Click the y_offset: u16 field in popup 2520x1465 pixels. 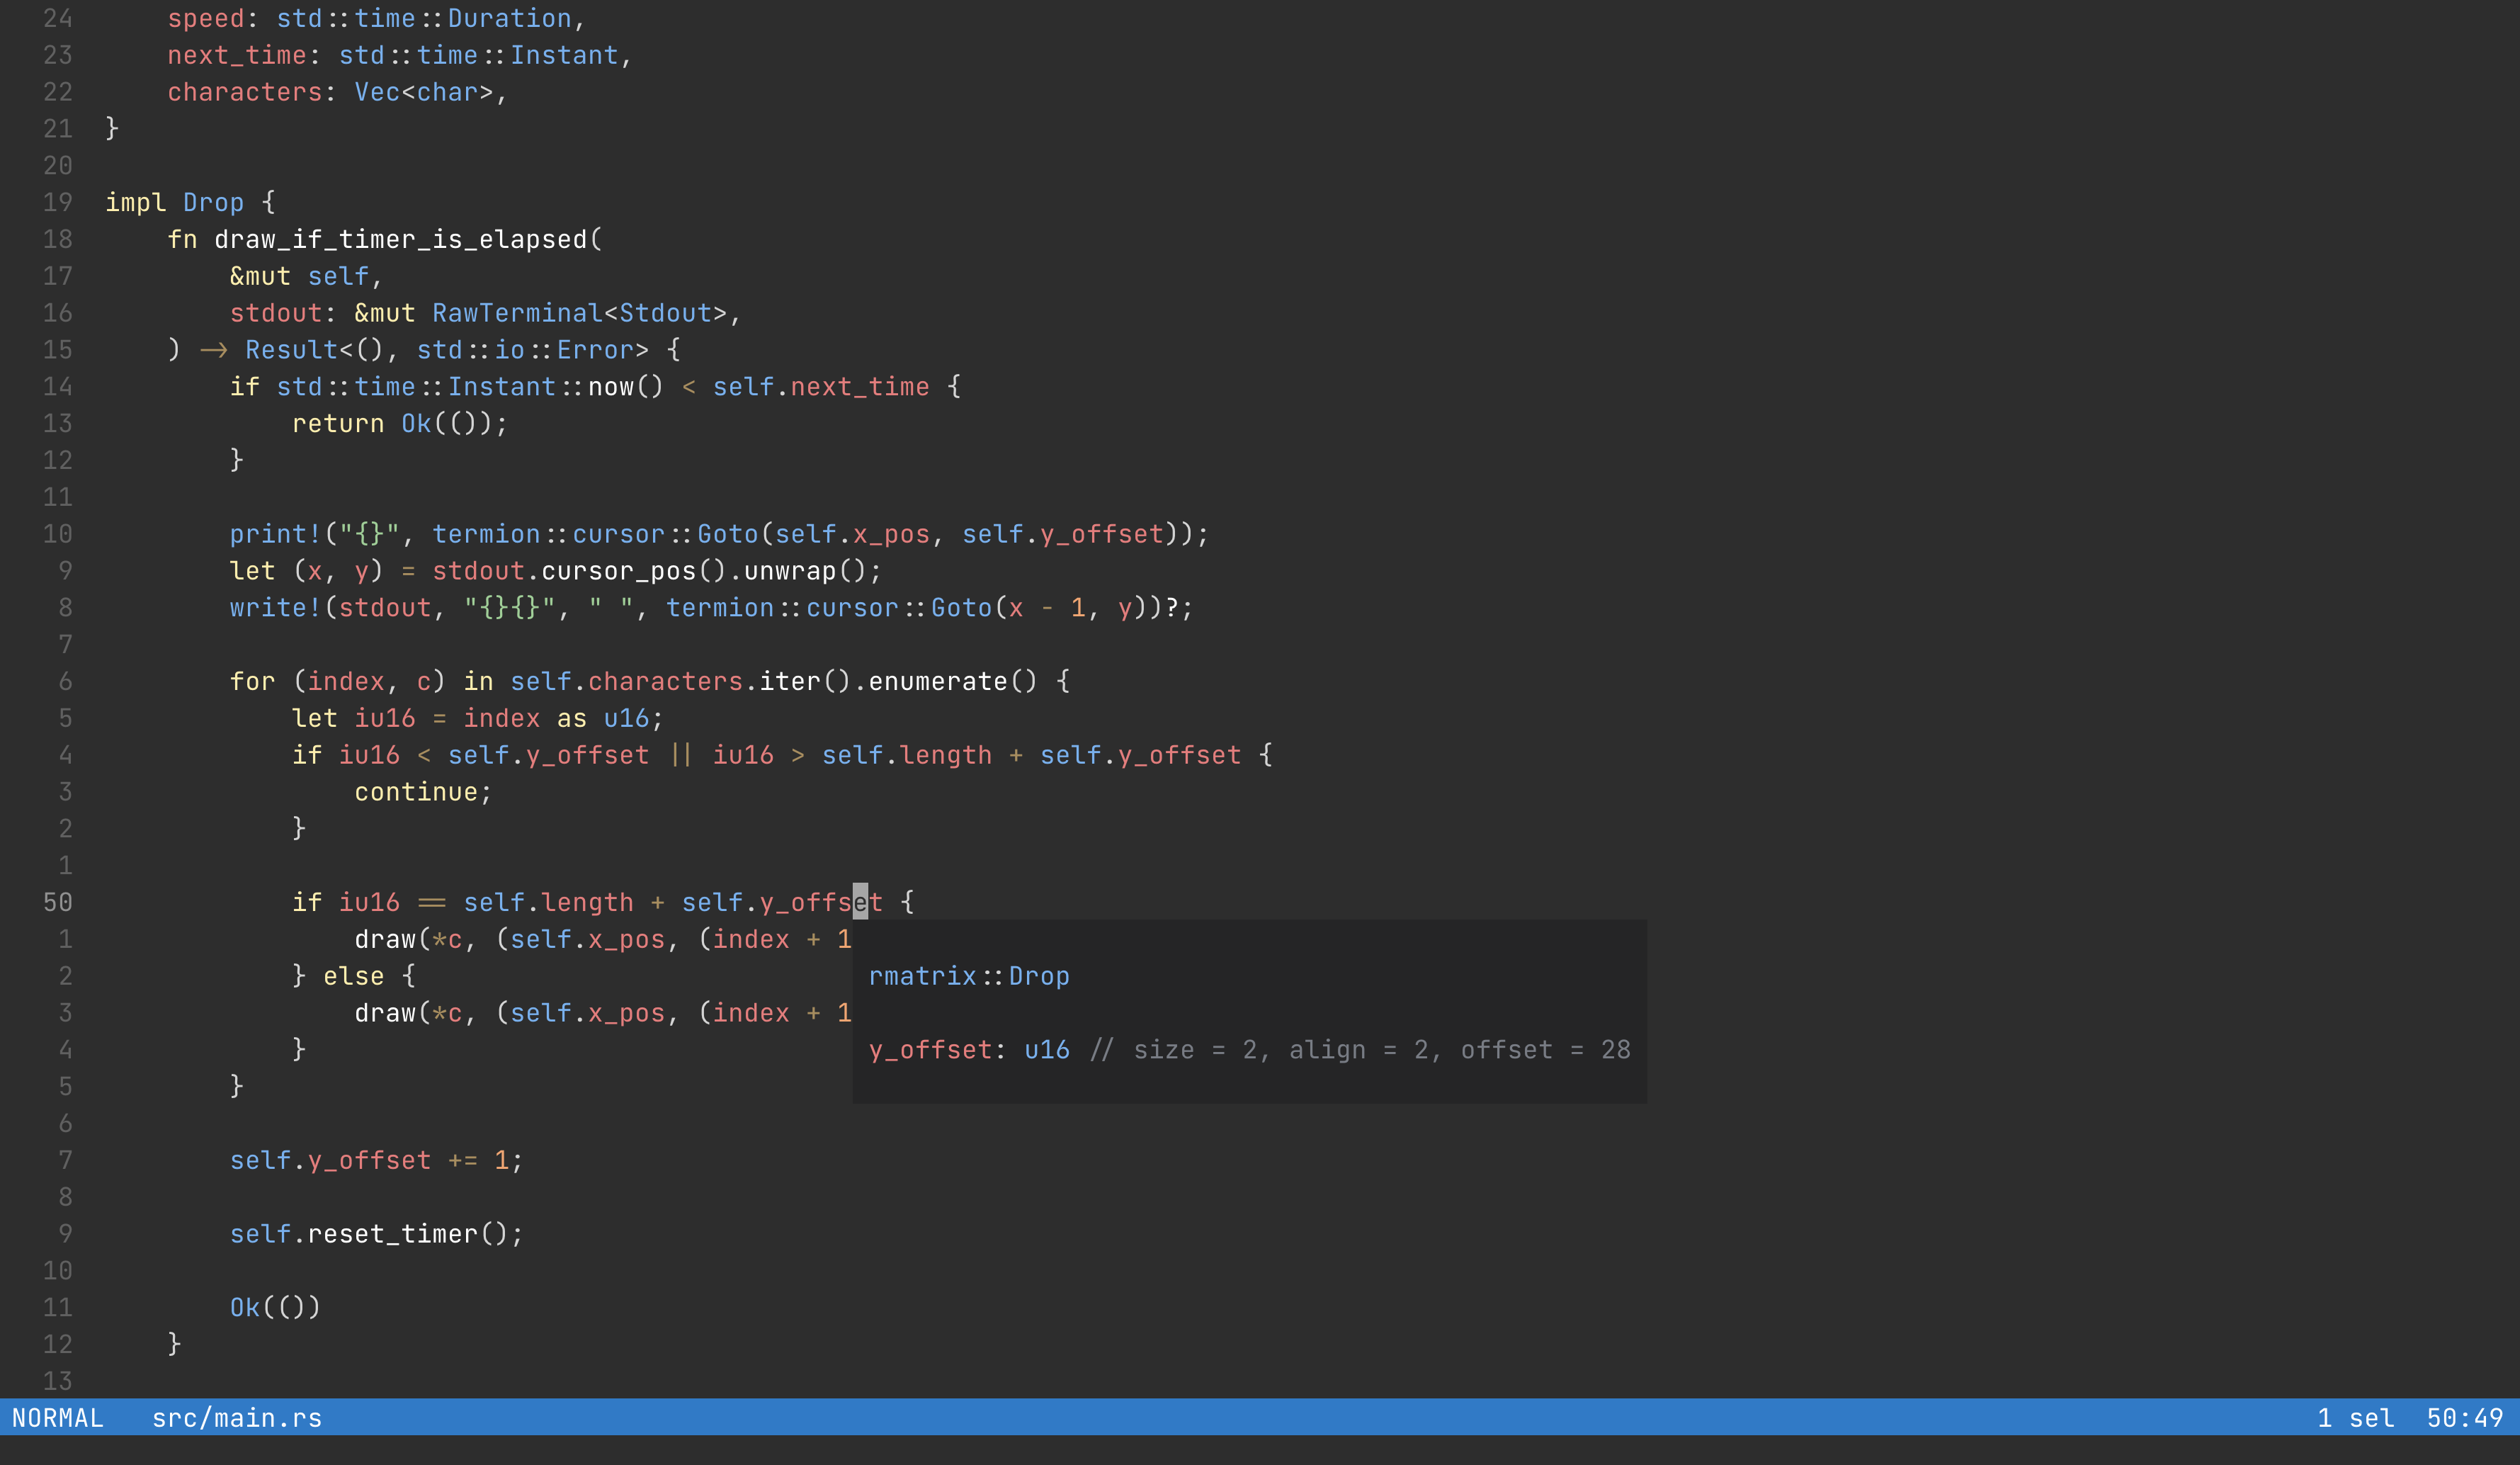pyautogui.click(x=967, y=1049)
